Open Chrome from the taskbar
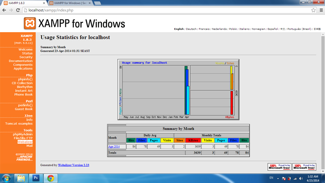325x183 pixels. click(x=50, y=178)
